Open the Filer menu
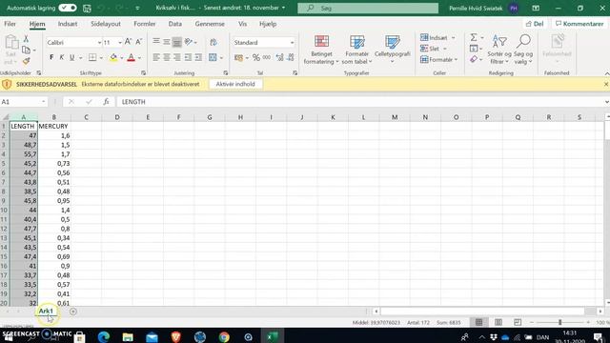The height and width of the screenshot is (343, 610). [10, 24]
